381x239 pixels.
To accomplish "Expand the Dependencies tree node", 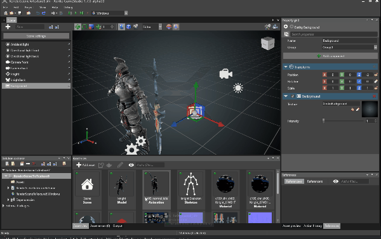I will (8, 200).
